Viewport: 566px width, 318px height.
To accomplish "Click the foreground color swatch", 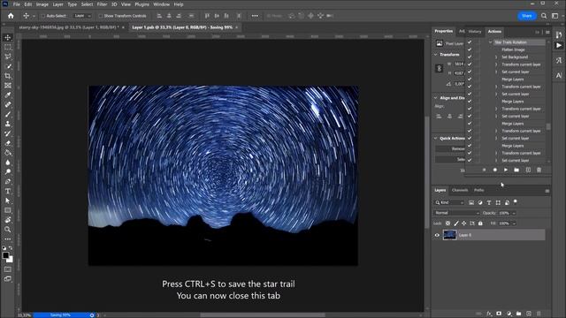I will pyautogui.click(x=5, y=255).
